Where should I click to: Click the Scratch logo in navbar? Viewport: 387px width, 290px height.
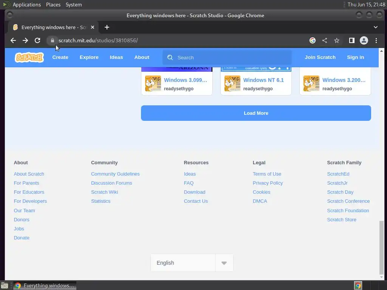pos(29,57)
